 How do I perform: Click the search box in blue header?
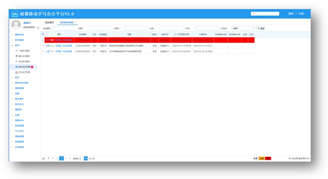pyautogui.click(x=265, y=14)
